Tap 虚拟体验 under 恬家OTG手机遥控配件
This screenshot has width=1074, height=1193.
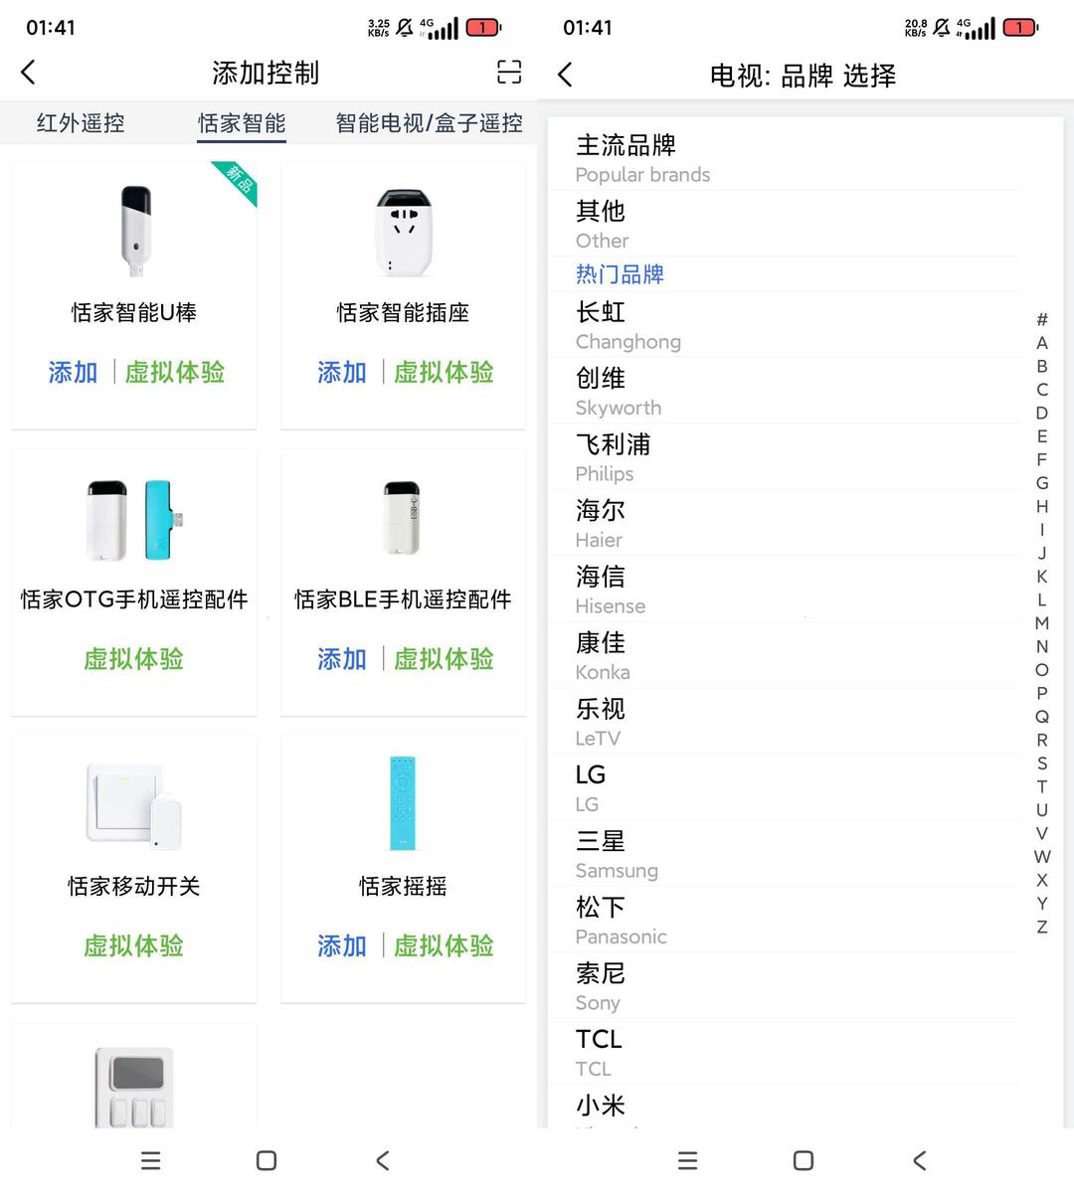coord(134,659)
